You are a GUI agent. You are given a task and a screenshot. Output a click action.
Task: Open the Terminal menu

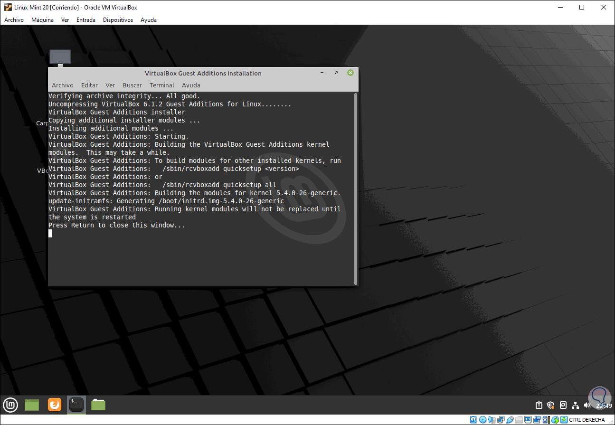[162, 85]
